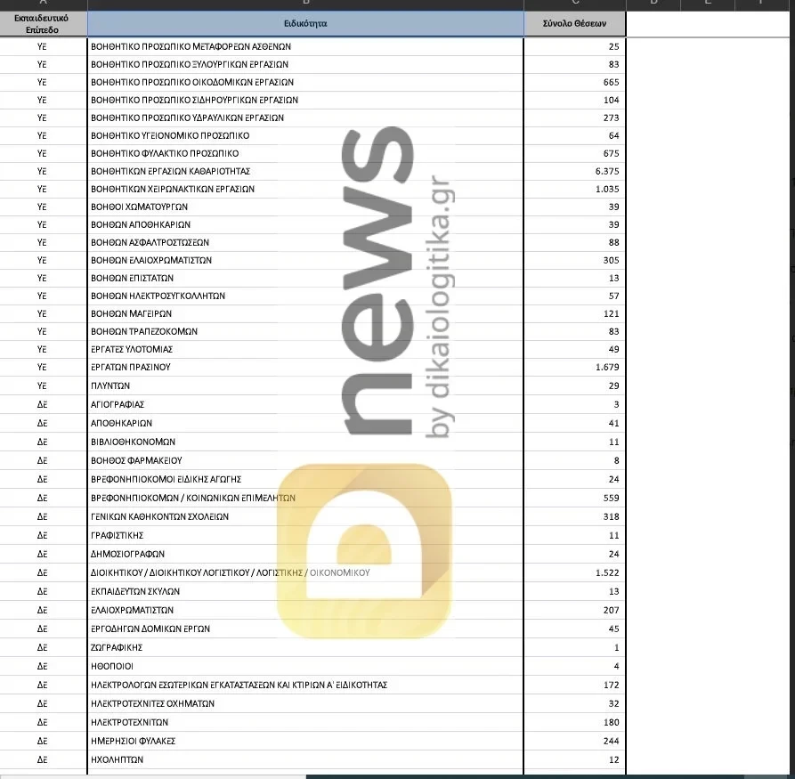Select the cell with value 6.375
Image resolution: width=795 pixels, height=779 pixels.
point(574,171)
